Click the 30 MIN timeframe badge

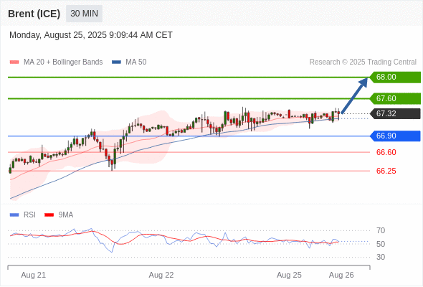point(84,14)
